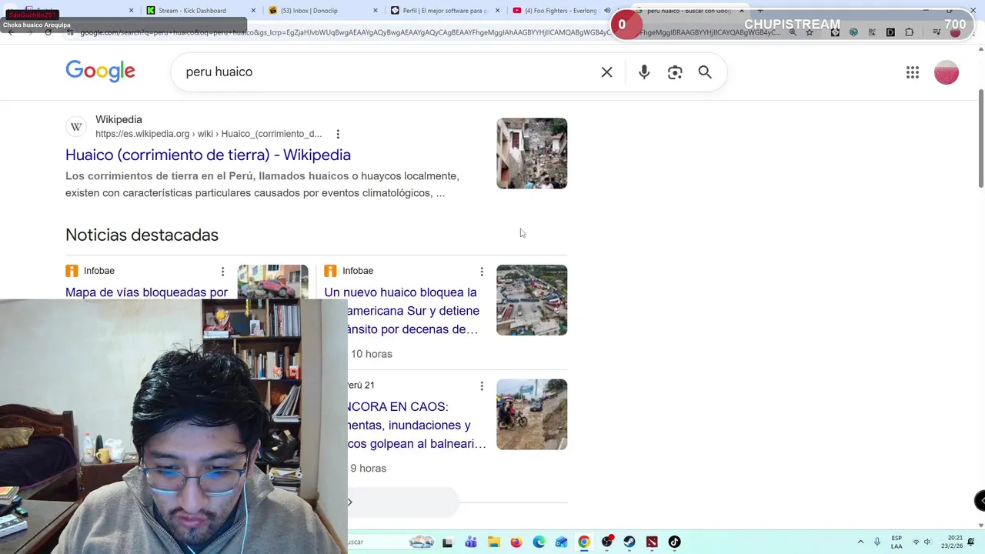Open the notification bell in the taskbar
The width and height of the screenshot is (985, 554).
point(971,542)
